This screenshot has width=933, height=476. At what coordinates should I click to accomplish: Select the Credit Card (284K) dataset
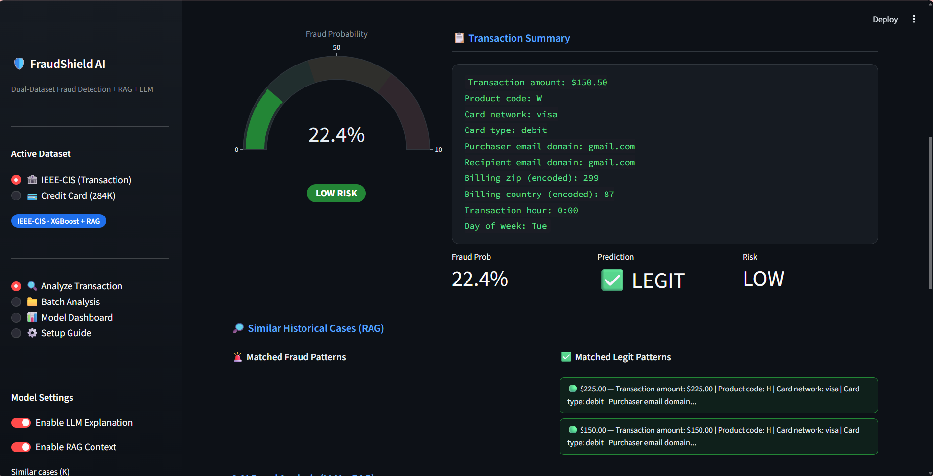click(x=16, y=195)
